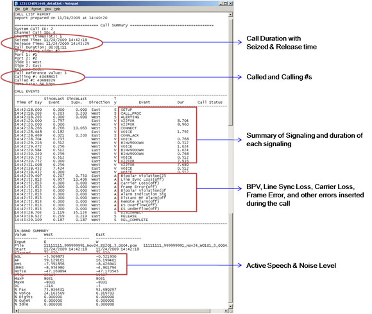This screenshot has height=314, width=372.
Task: Open the Help menu
Action: (57, 9)
